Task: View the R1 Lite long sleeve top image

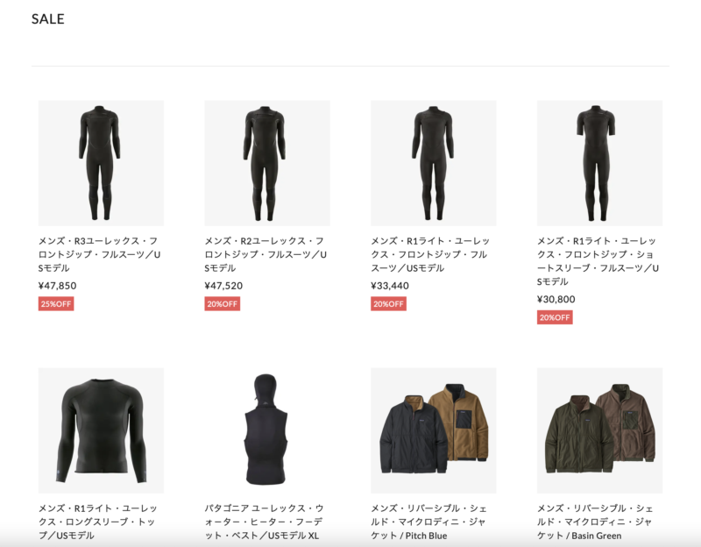Action: click(x=101, y=430)
